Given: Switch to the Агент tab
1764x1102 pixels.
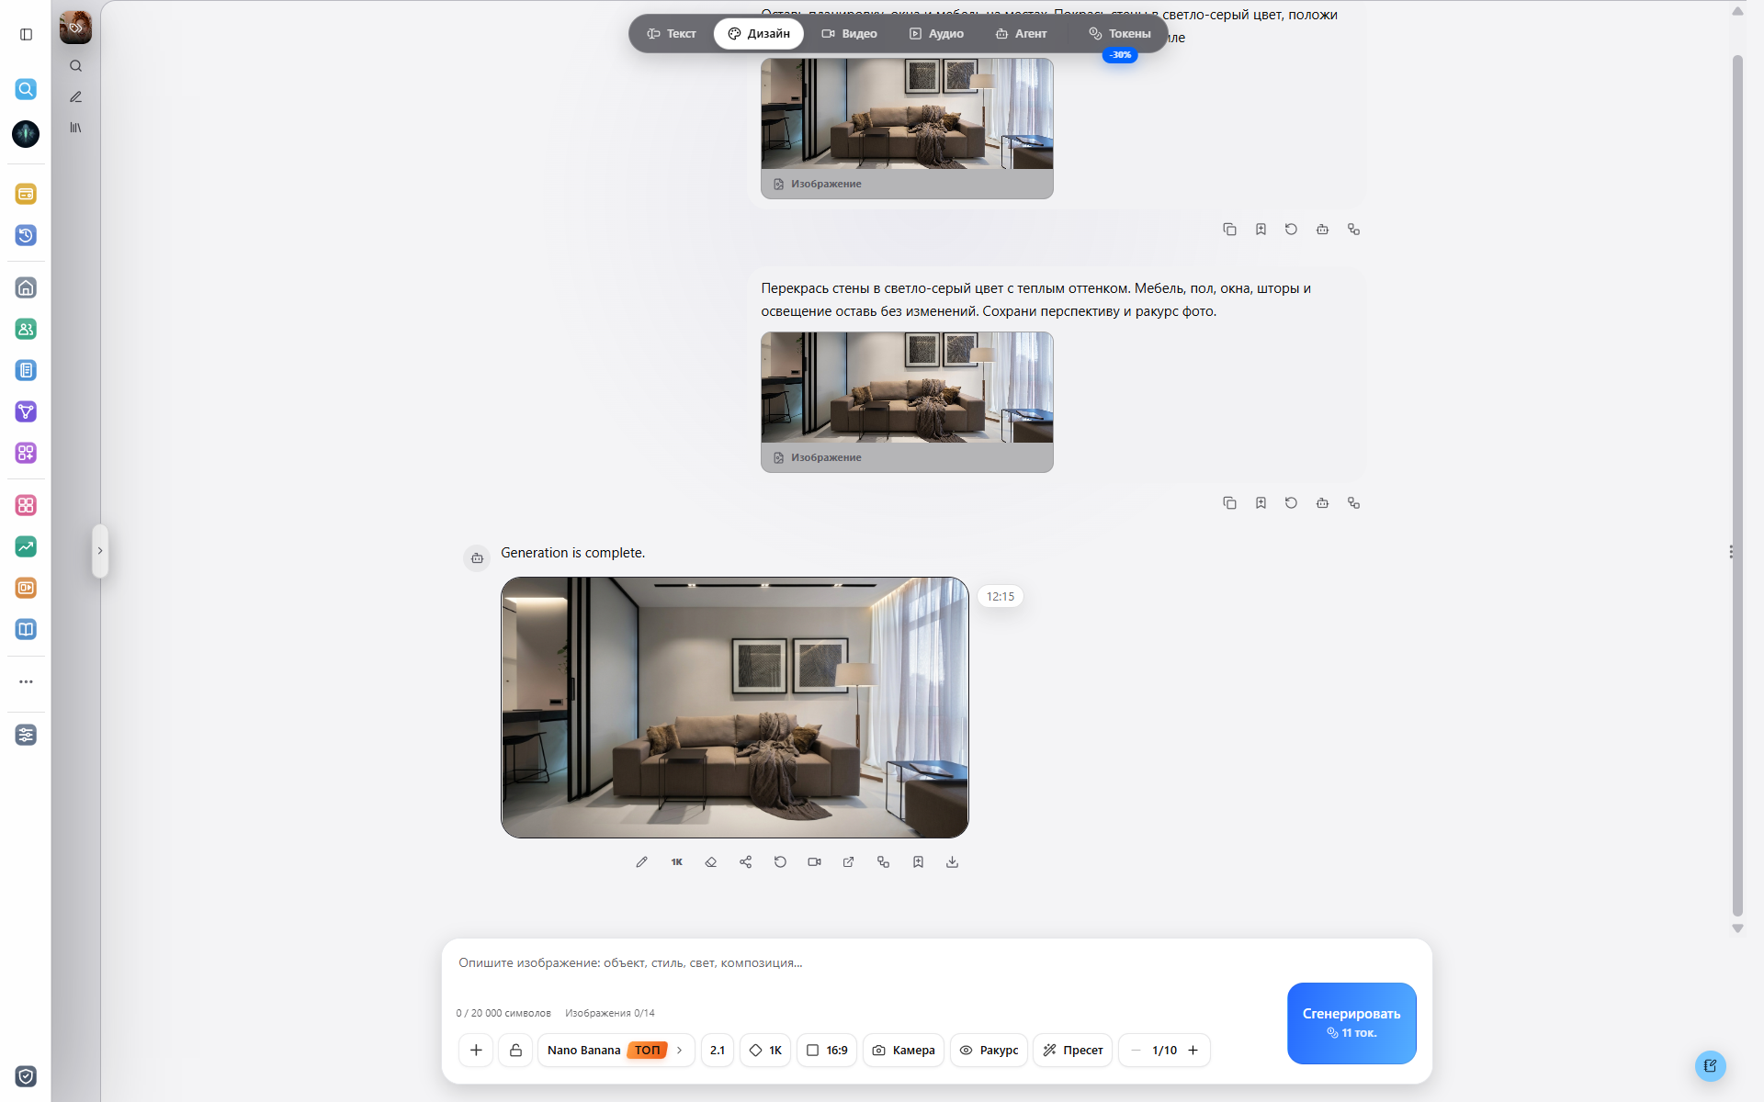Looking at the screenshot, I should coord(1021,34).
